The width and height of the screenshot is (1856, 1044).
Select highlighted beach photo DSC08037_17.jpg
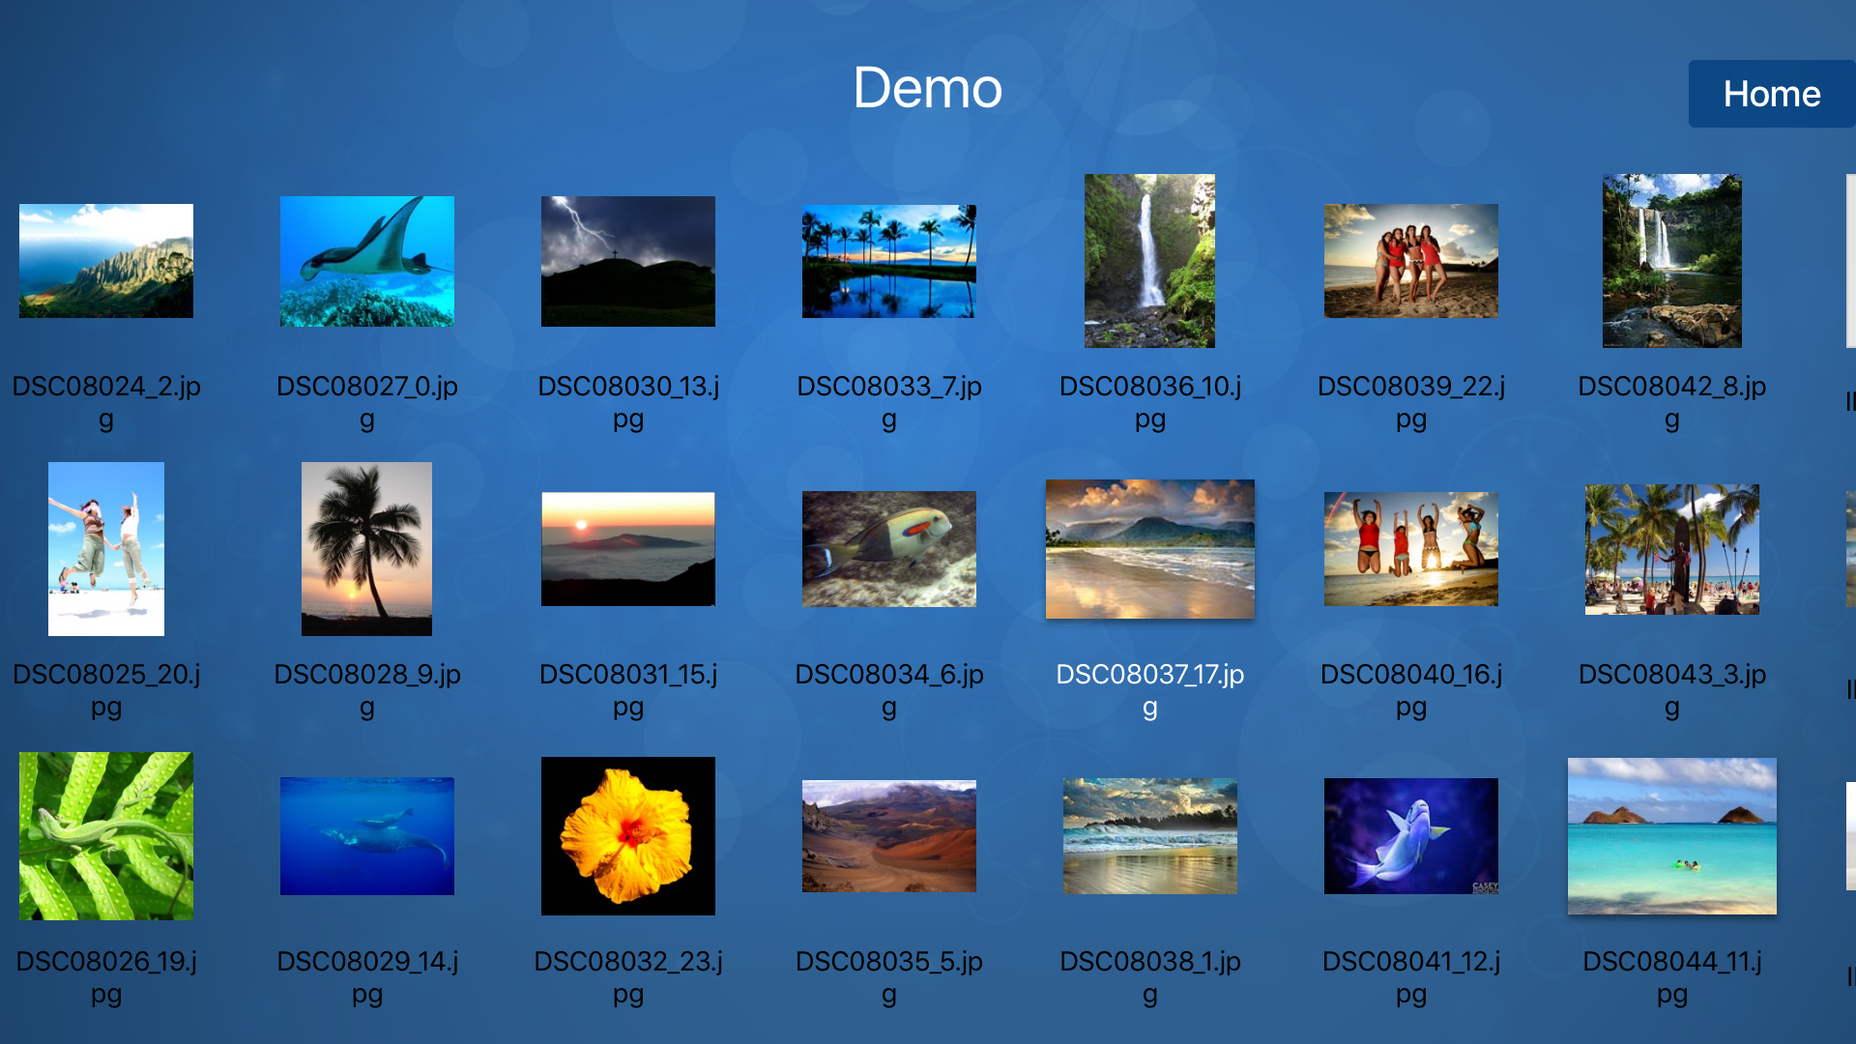(1149, 549)
